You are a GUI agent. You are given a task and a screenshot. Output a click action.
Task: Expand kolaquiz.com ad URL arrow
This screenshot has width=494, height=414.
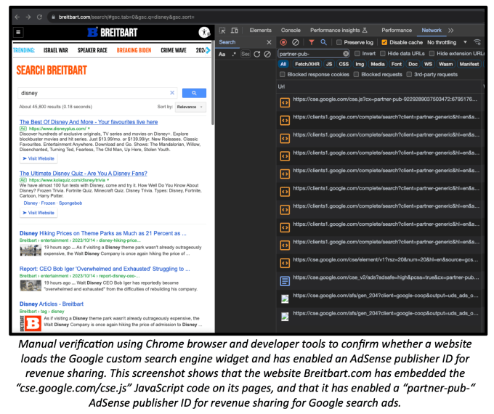coord(108,180)
